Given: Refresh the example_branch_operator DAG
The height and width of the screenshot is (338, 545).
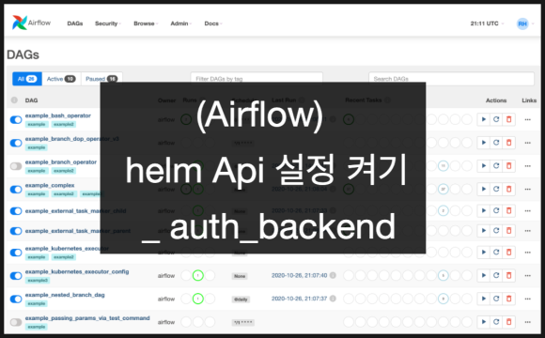Looking at the screenshot, I should 496,165.
